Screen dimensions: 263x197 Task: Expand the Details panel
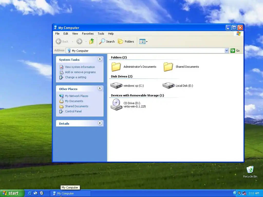100,123
